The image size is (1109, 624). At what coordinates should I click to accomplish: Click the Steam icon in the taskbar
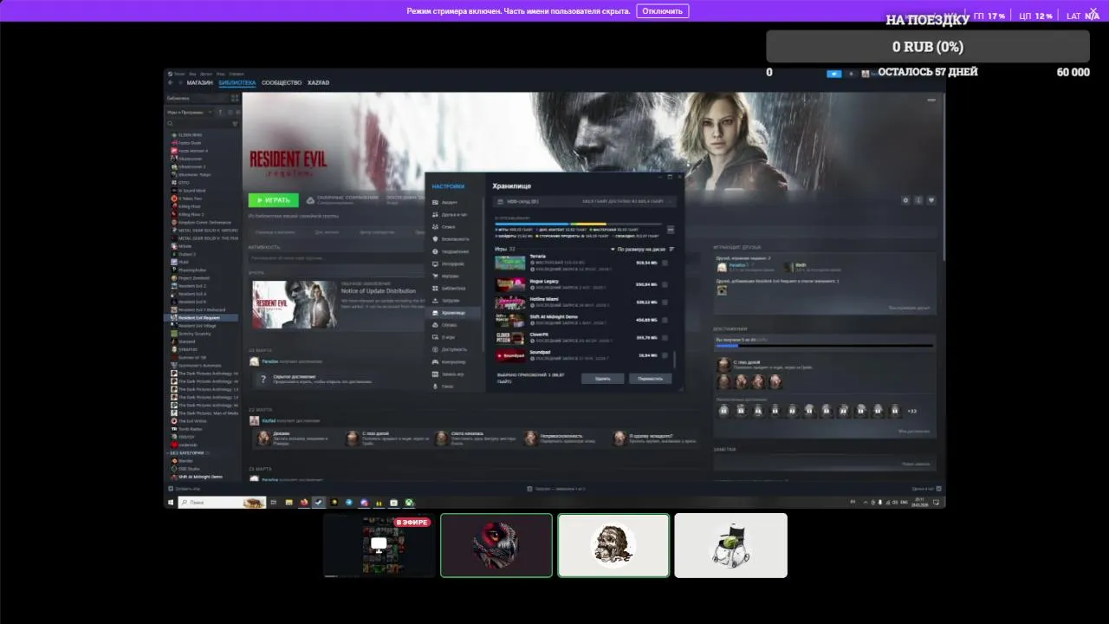click(x=318, y=502)
